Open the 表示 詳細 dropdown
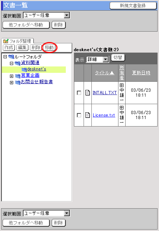Viewport: 159px width, 231px height. pyautogui.click(x=97, y=59)
